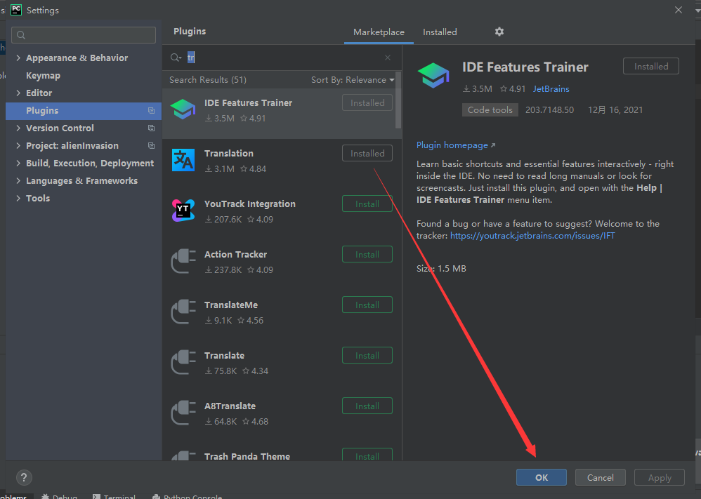Install the A8Translate plugin
Image resolution: width=701 pixels, height=499 pixels.
click(x=367, y=406)
